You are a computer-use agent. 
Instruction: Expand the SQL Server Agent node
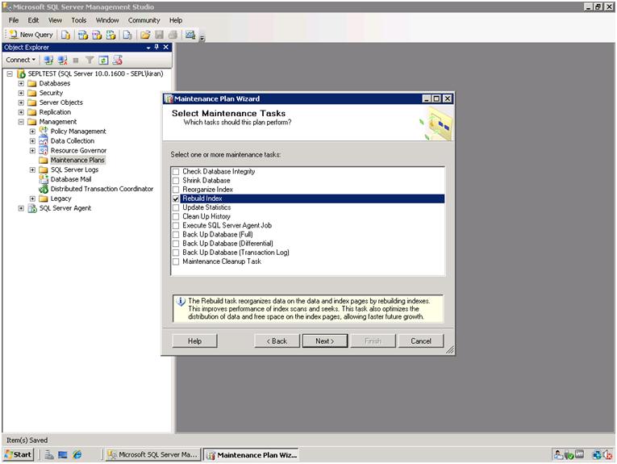tap(21, 208)
